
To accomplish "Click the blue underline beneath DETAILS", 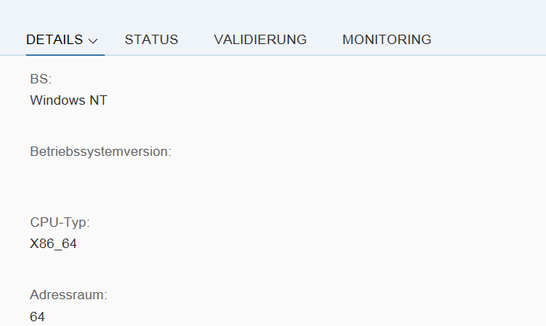I will (x=65, y=54).
